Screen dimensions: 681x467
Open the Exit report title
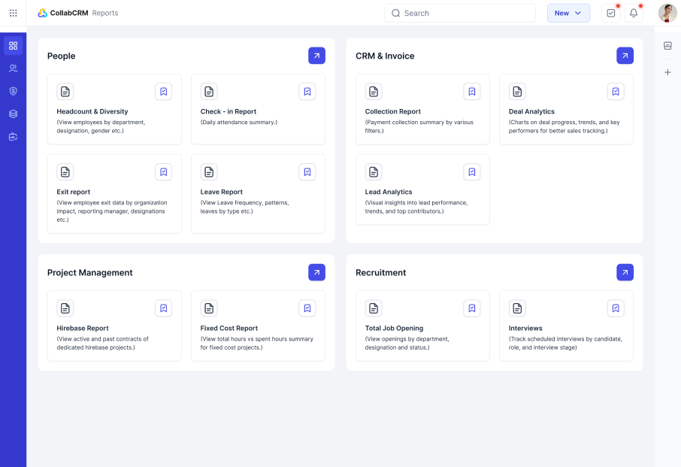74,192
